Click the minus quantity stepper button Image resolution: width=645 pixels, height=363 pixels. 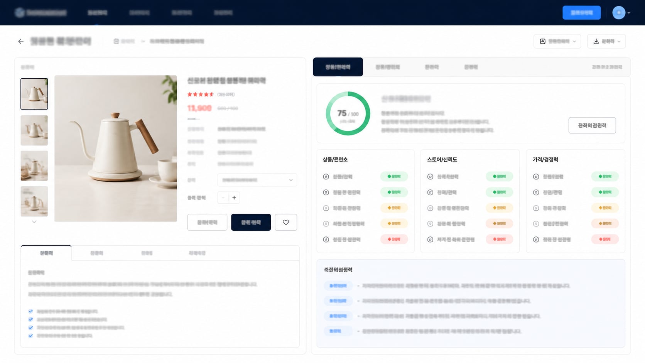(x=223, y=198)
